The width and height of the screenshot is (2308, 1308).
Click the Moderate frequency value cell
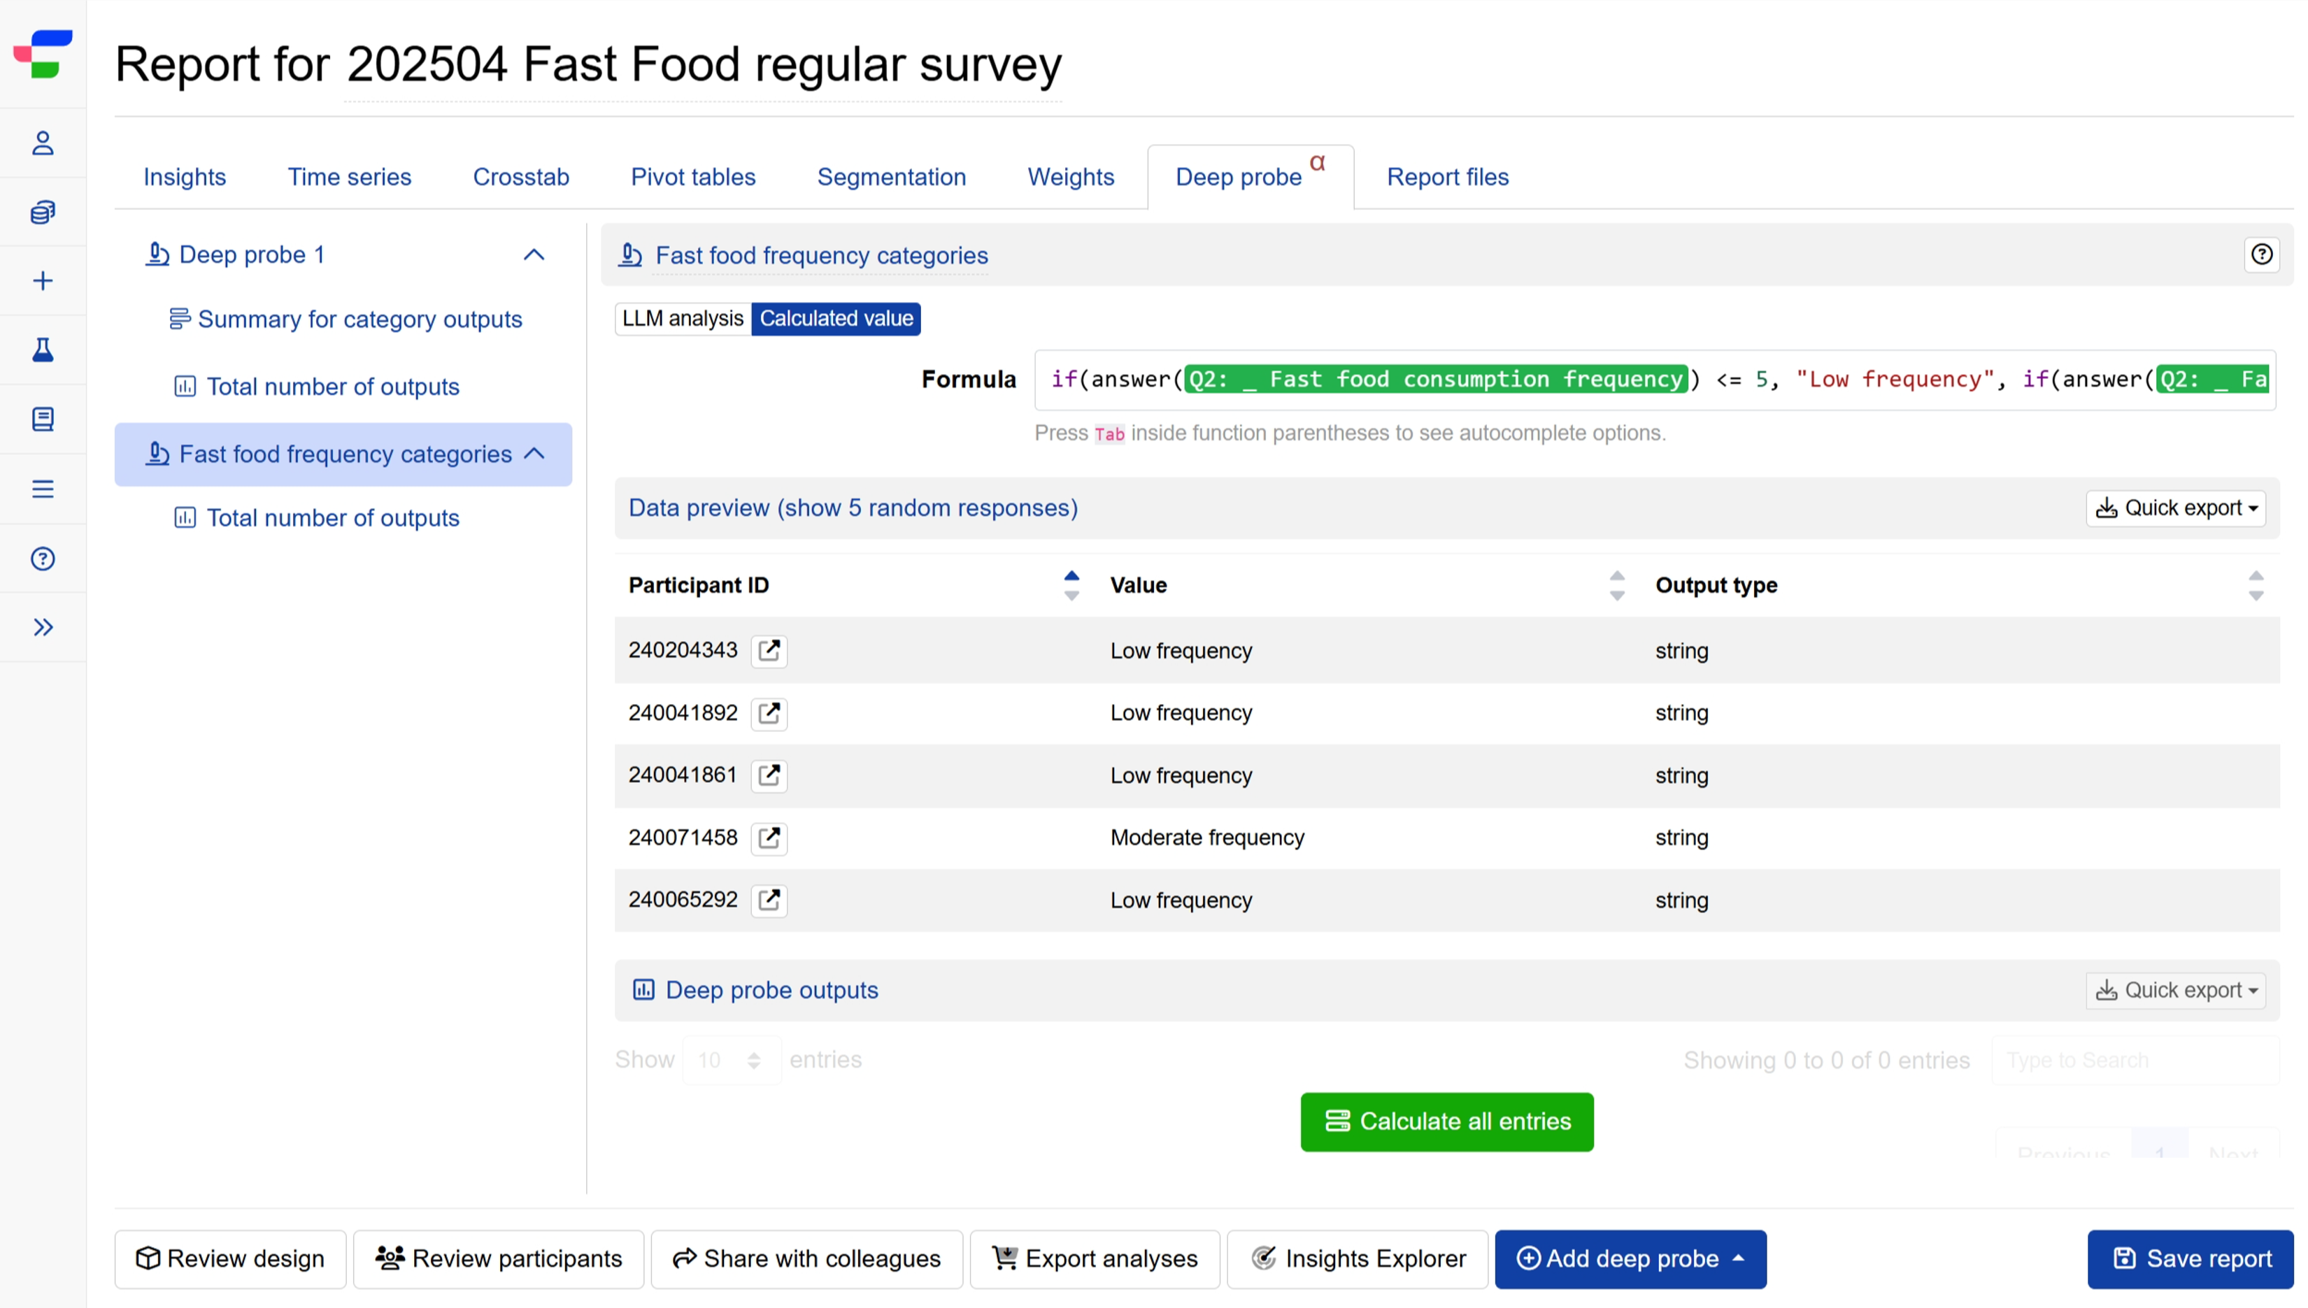coord(1207,838)
